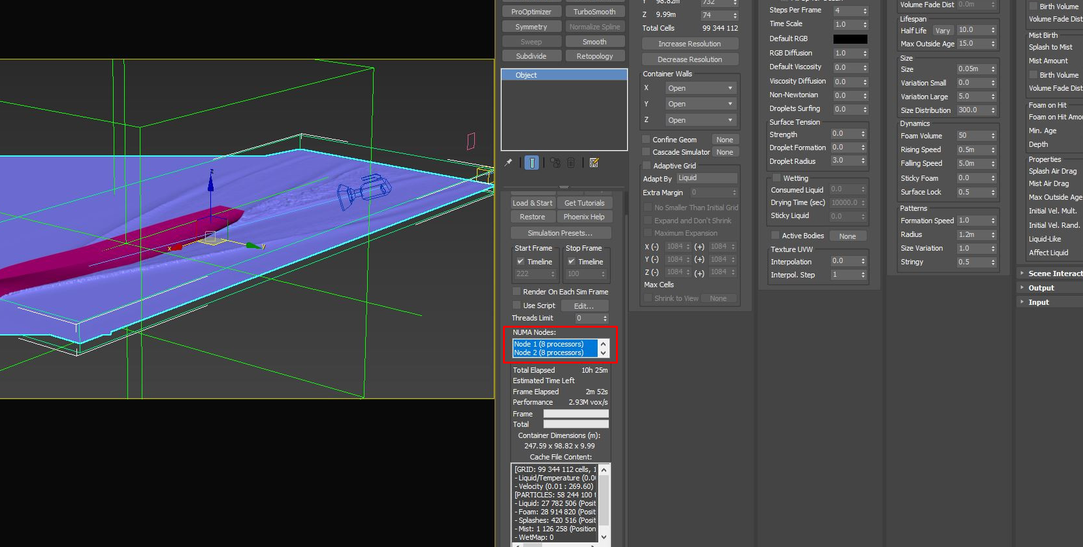1083x547 pixels.
Task: Enable Confine Geom checkbox
Action: (646, 139)
